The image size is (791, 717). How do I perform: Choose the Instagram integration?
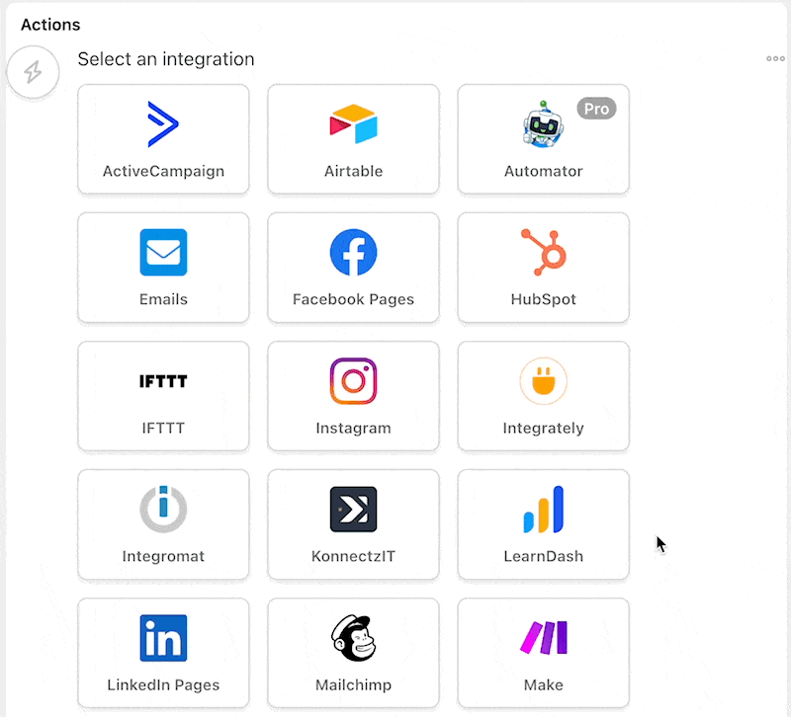pyautogui.click(x=352, y=395)
